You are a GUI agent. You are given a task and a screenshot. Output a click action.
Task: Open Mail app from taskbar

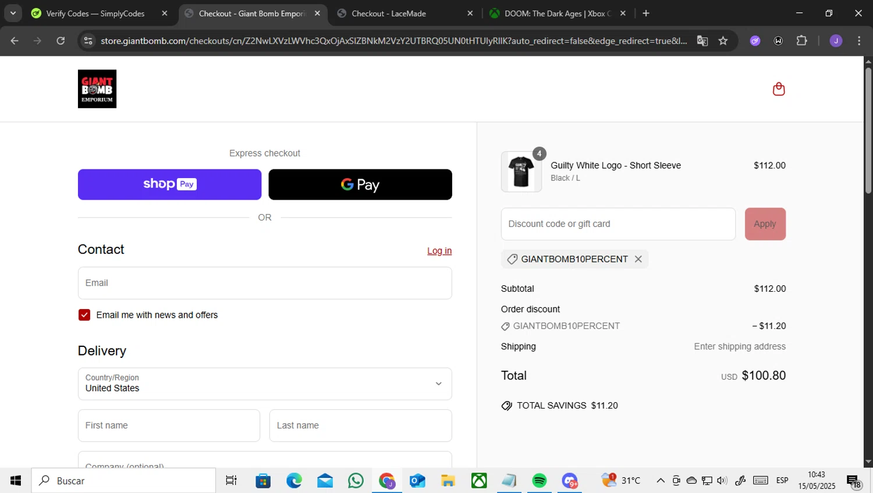click(x=325, y=481)
